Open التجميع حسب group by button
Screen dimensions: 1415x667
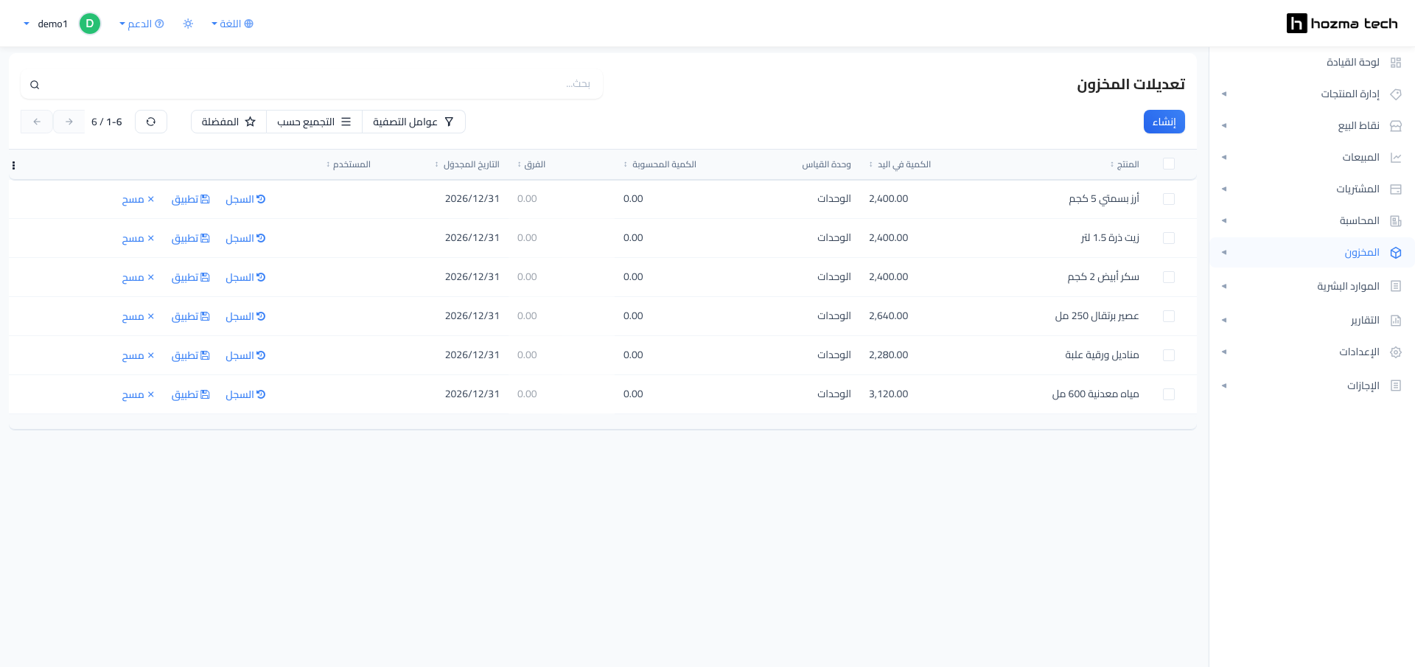pyautogui.click(x=314, y=122)
